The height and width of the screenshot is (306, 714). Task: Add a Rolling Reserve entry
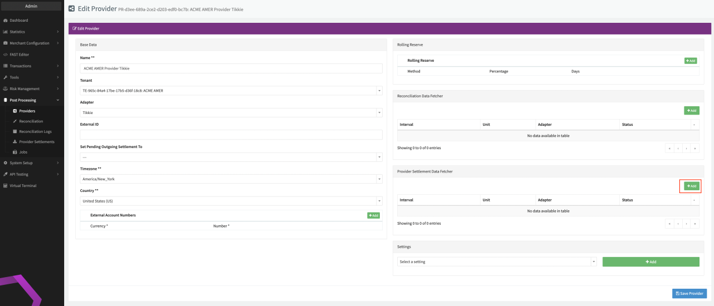[691, 61]
